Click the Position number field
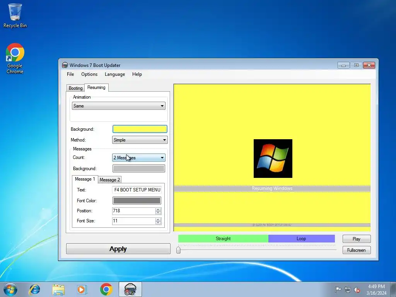The width and height of the screenshot is (396, 297). pos(133,211)
